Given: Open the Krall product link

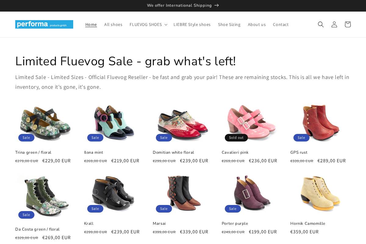Looking at the screenshot, I should coord(89,223).
